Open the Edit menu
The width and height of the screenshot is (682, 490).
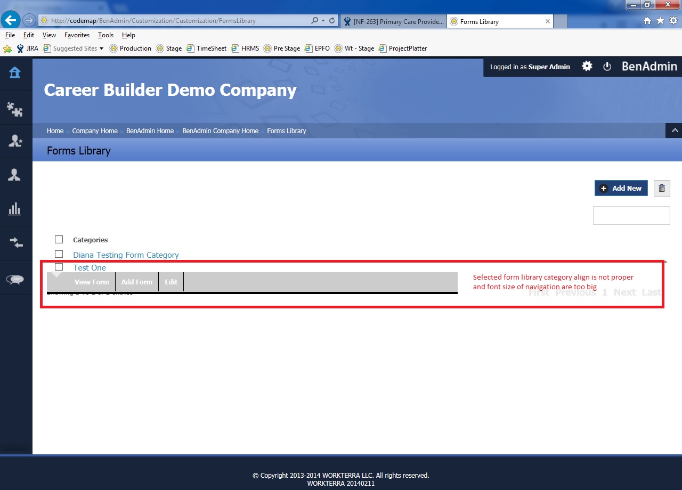click(x=29, y=35)
